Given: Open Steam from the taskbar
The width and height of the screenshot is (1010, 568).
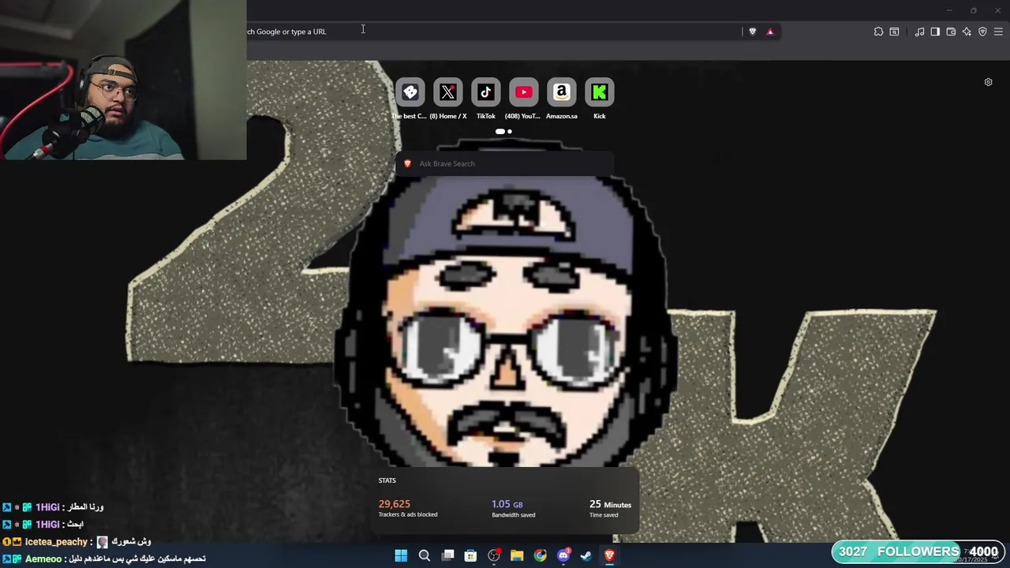Looking at the screenshot, I should (x=586, y=555).
